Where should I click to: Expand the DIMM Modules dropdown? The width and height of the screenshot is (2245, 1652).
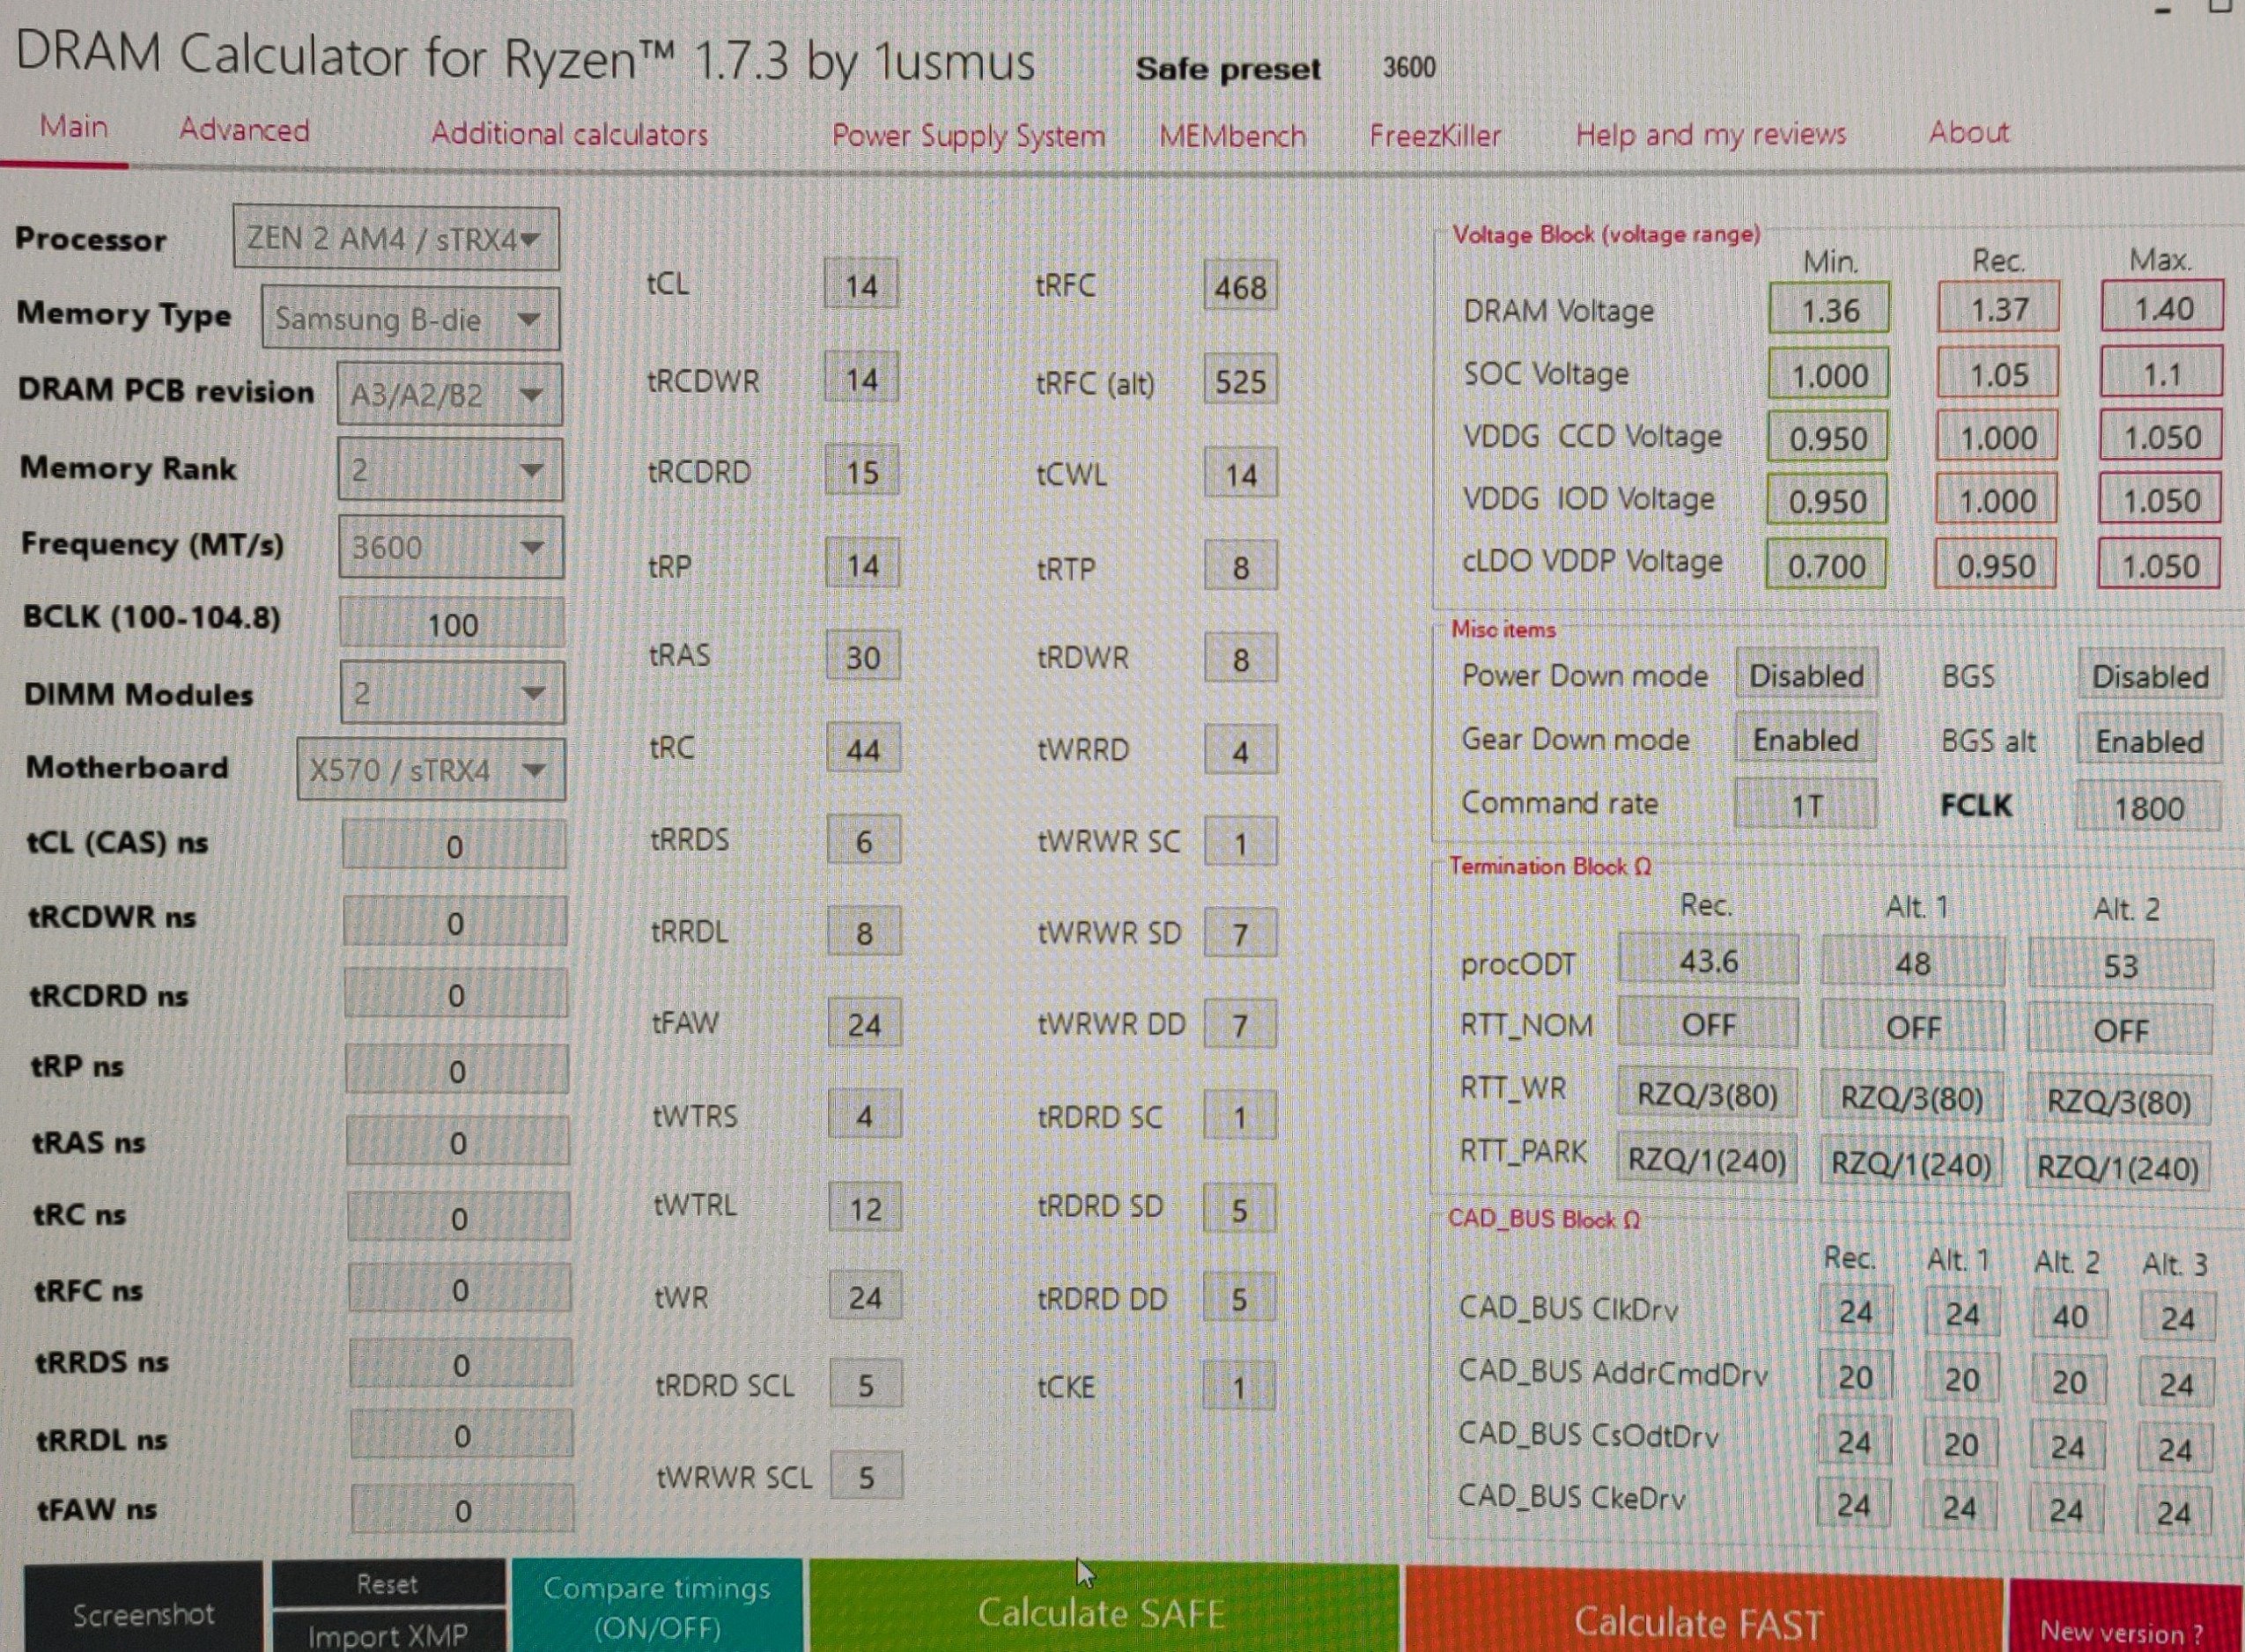point(452,692)
